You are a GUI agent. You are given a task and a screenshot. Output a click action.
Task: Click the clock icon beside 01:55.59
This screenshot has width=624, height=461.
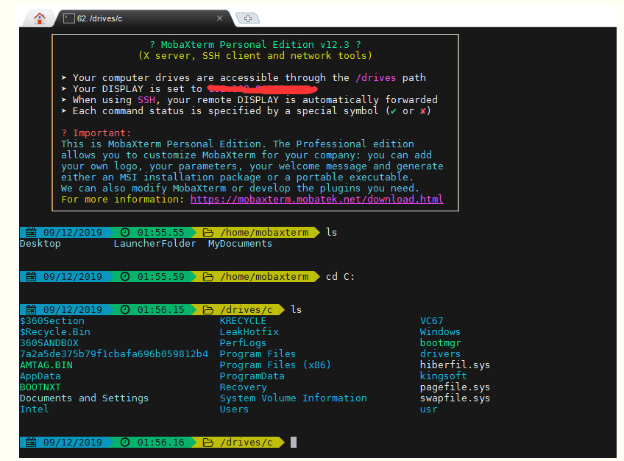point(125,277)
